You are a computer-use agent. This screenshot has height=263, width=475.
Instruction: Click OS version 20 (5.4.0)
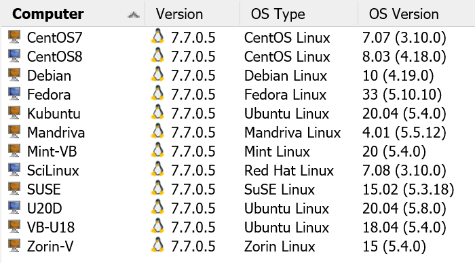(394, 152)
